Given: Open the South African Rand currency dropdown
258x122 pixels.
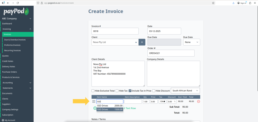Looking at the screenshot, I should click(x=186, y=91).
